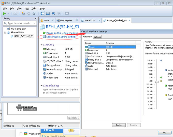Image resolution: width=173 pixels, height=137 pixels.
Task: Collapse the Description section
Action: (x=41, y=86)
